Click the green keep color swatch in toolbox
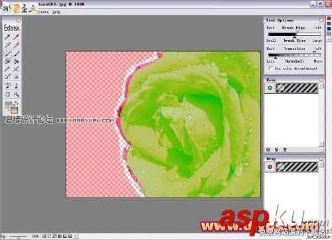This screenshot has height=240, width=332. (8, 105)
